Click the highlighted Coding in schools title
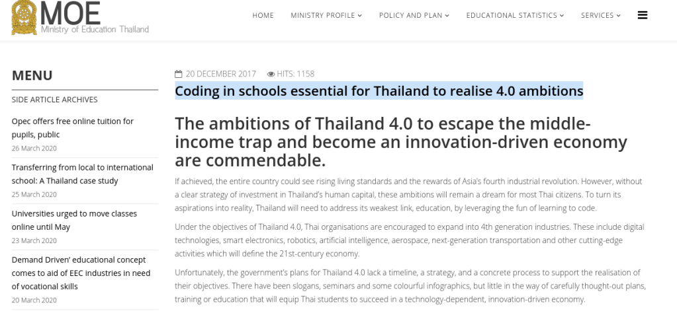This screenshot has width=677, height=311. pyautogui.click(x=379, y=90)
